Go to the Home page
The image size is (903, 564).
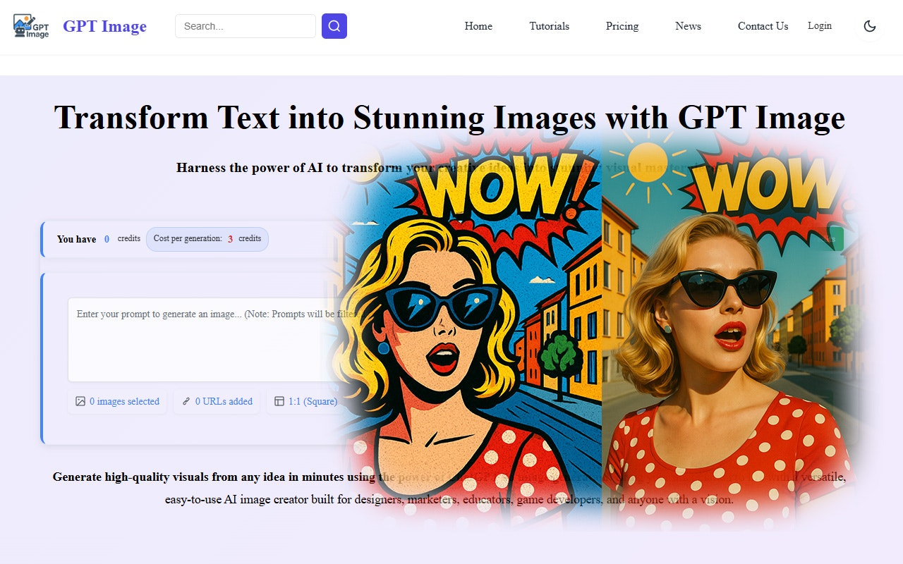478,26
